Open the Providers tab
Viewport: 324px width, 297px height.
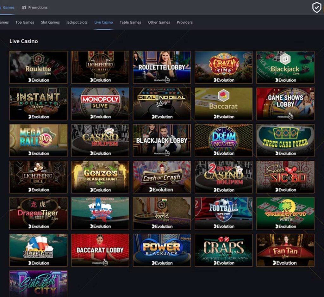pyautogui.click(x=184, y=22)
